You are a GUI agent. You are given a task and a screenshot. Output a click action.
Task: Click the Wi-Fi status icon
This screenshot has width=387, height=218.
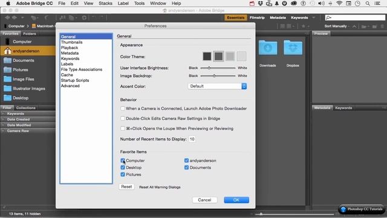coord(339,3)
